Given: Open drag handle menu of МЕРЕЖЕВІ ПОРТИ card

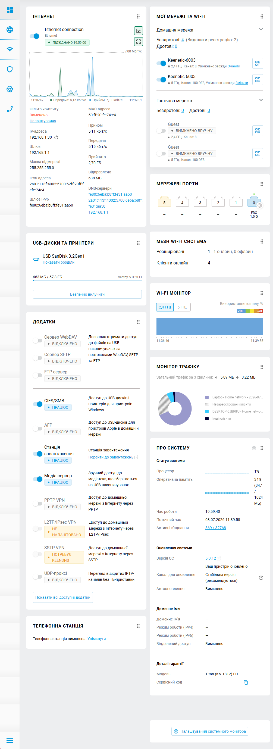Looking at the screenshot, I should (x=262, y=184).
